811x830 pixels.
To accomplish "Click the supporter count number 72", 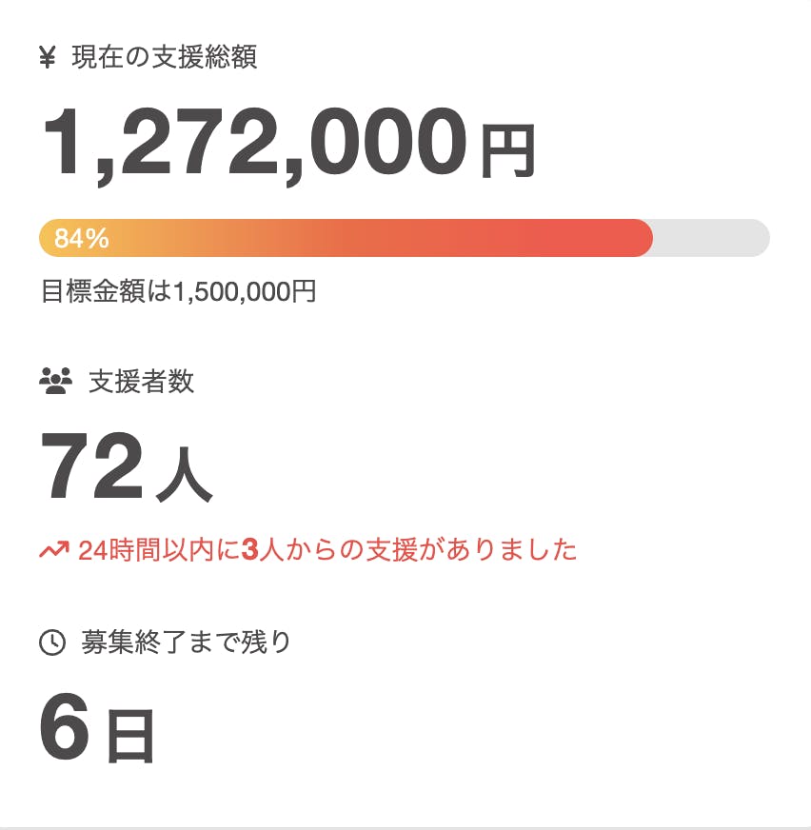I will 91,467.
